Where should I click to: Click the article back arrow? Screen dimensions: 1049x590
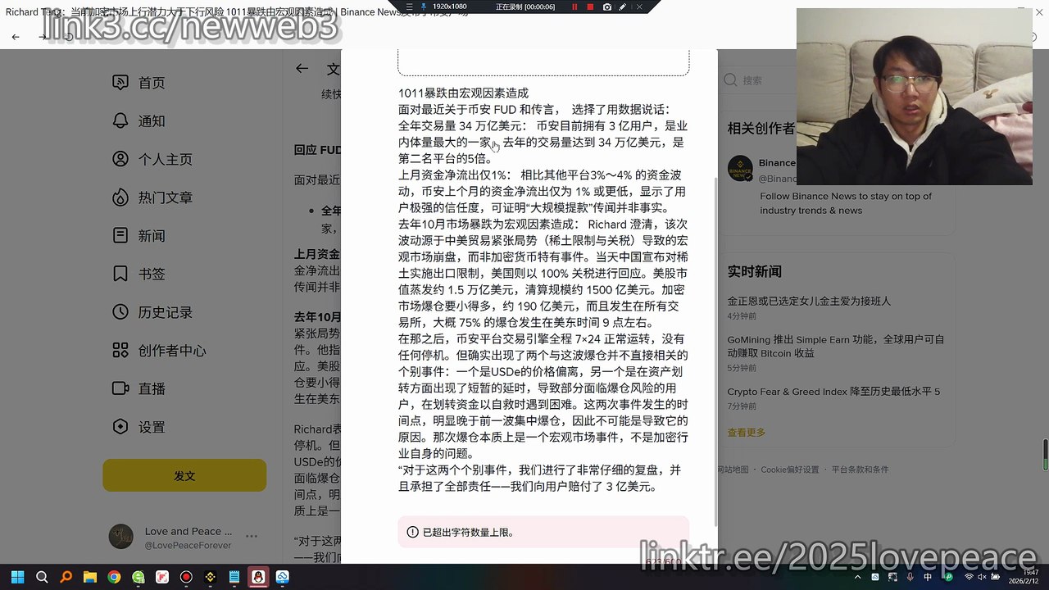coord(302,69)
